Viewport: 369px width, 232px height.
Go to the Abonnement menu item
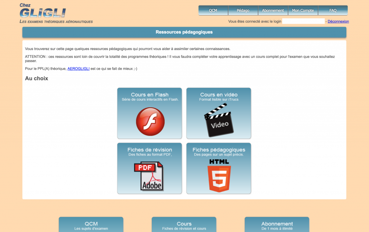[273, 10]
